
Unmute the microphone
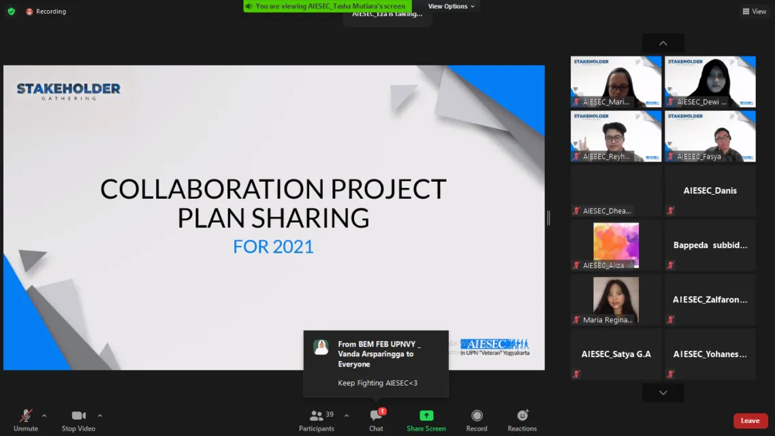pyautogui.click(x=26, y=416)
